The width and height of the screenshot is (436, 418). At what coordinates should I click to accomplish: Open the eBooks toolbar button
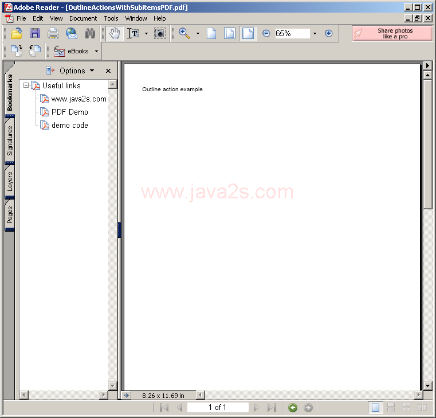tap(71, 51)
